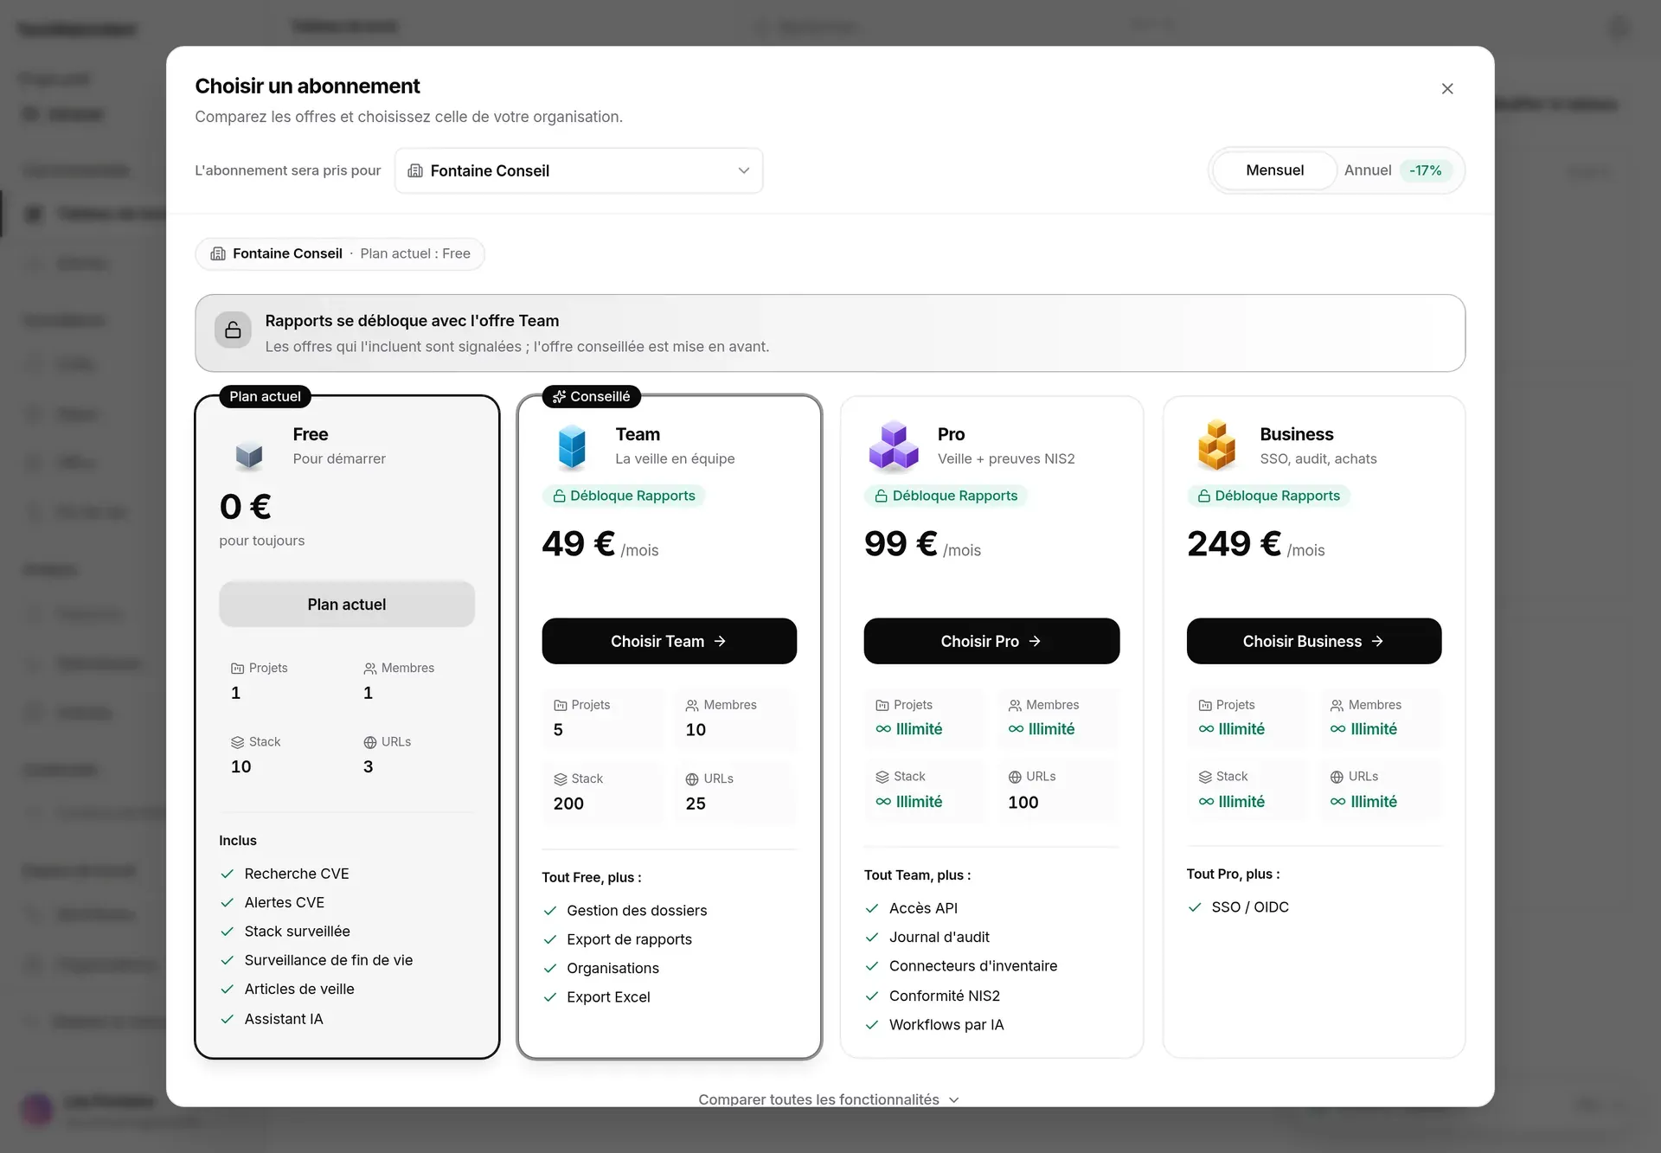Click the grey Free plan cube icon
The width and height of the screenshot is (1661, 1153).
[x=249, y=453]
